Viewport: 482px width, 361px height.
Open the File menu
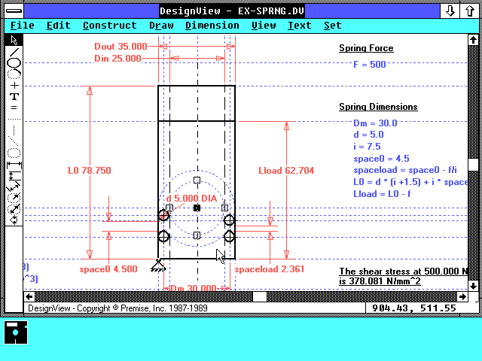[22, 26]
